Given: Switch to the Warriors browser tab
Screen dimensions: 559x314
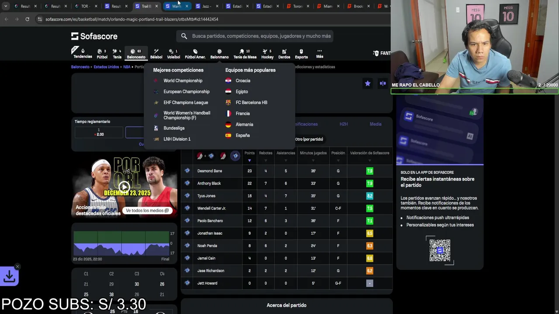Looking at the screenshot, I should [176, 6].
